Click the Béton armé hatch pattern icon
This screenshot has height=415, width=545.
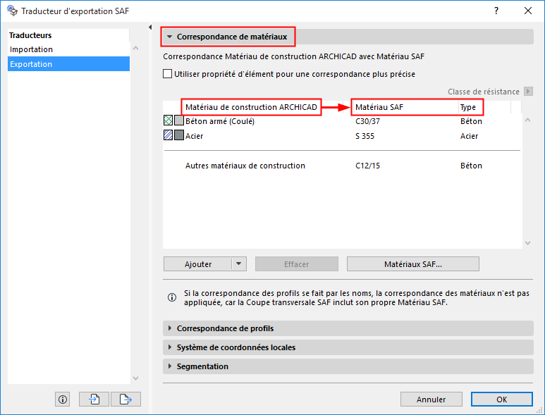click(168, 121)
